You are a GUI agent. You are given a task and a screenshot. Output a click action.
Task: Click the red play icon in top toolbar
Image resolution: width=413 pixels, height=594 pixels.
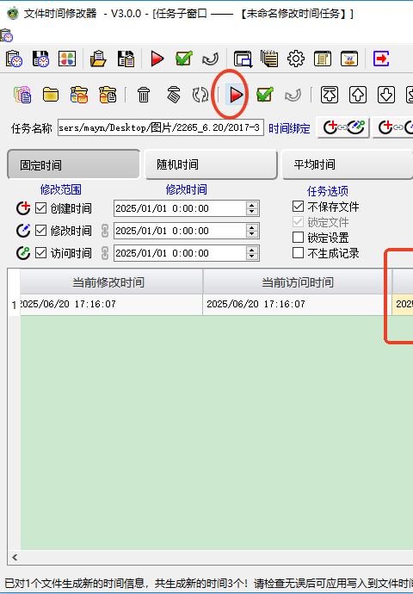157,59
